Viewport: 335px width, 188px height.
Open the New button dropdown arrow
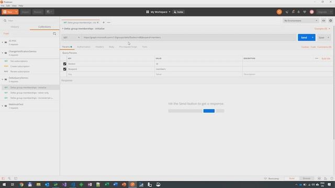pos(16,12)
